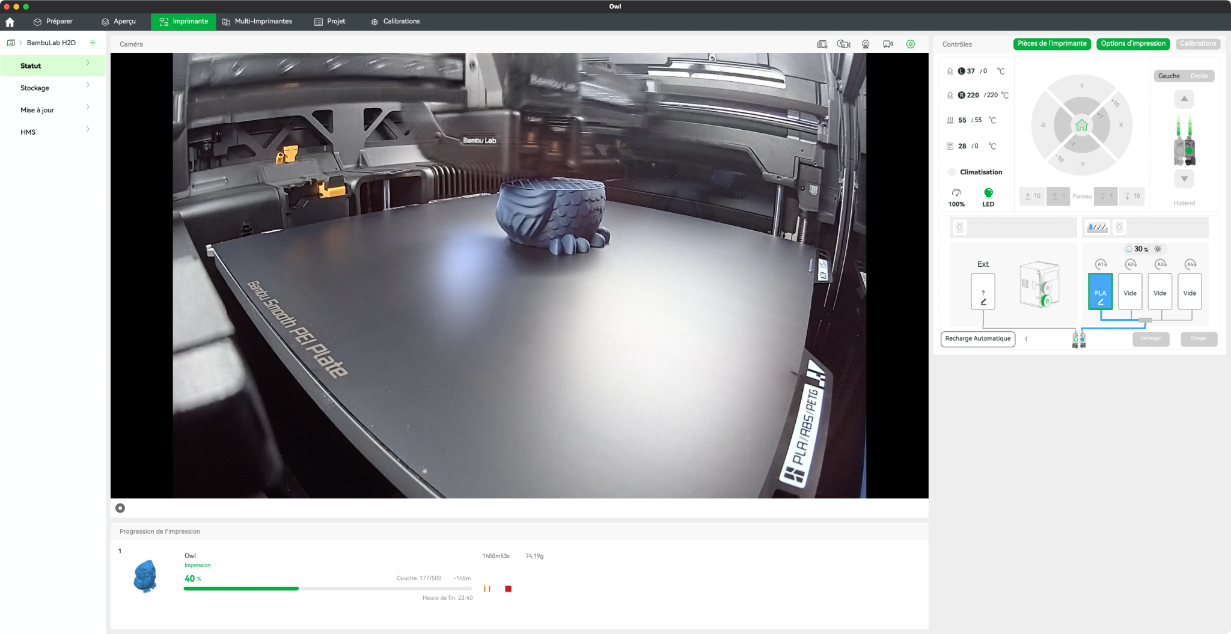Open AMS settings via the sun icon
The image size is (1231, 634).
pos(1158,249)
